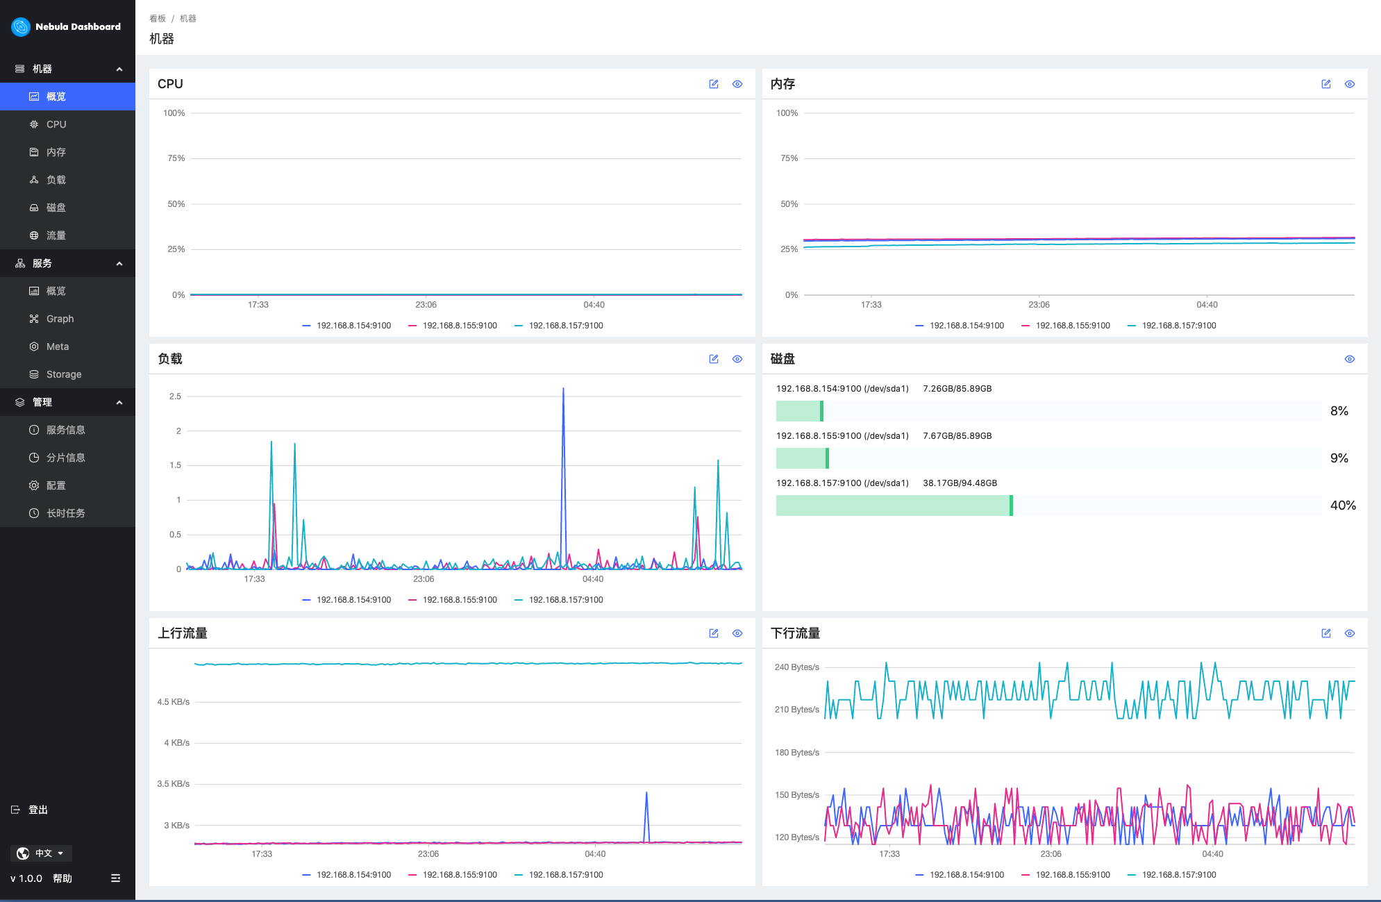
Task: Open edit icon on 下行流量 panel
Action: pyautogui.click(x=1326, y=633)
